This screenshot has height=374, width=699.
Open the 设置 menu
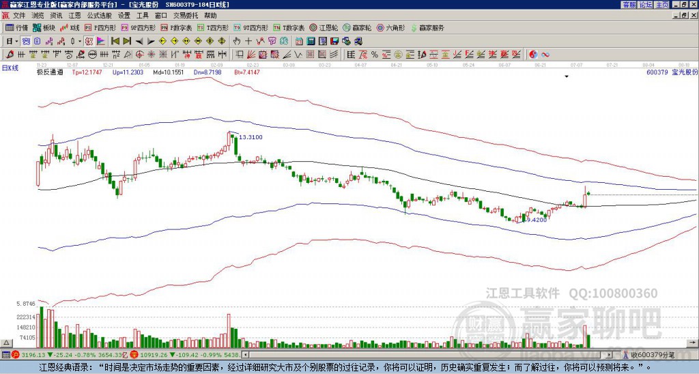pos(124,16)
